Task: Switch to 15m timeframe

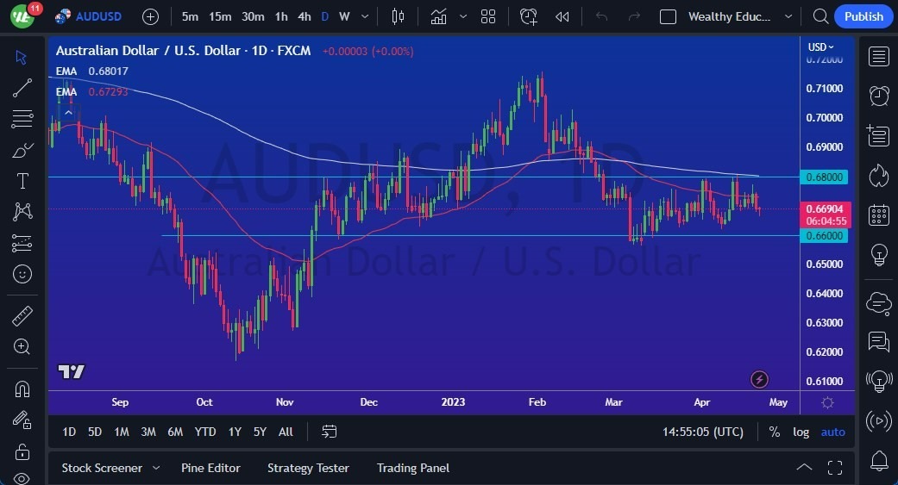Action: (x=220, y=16)
